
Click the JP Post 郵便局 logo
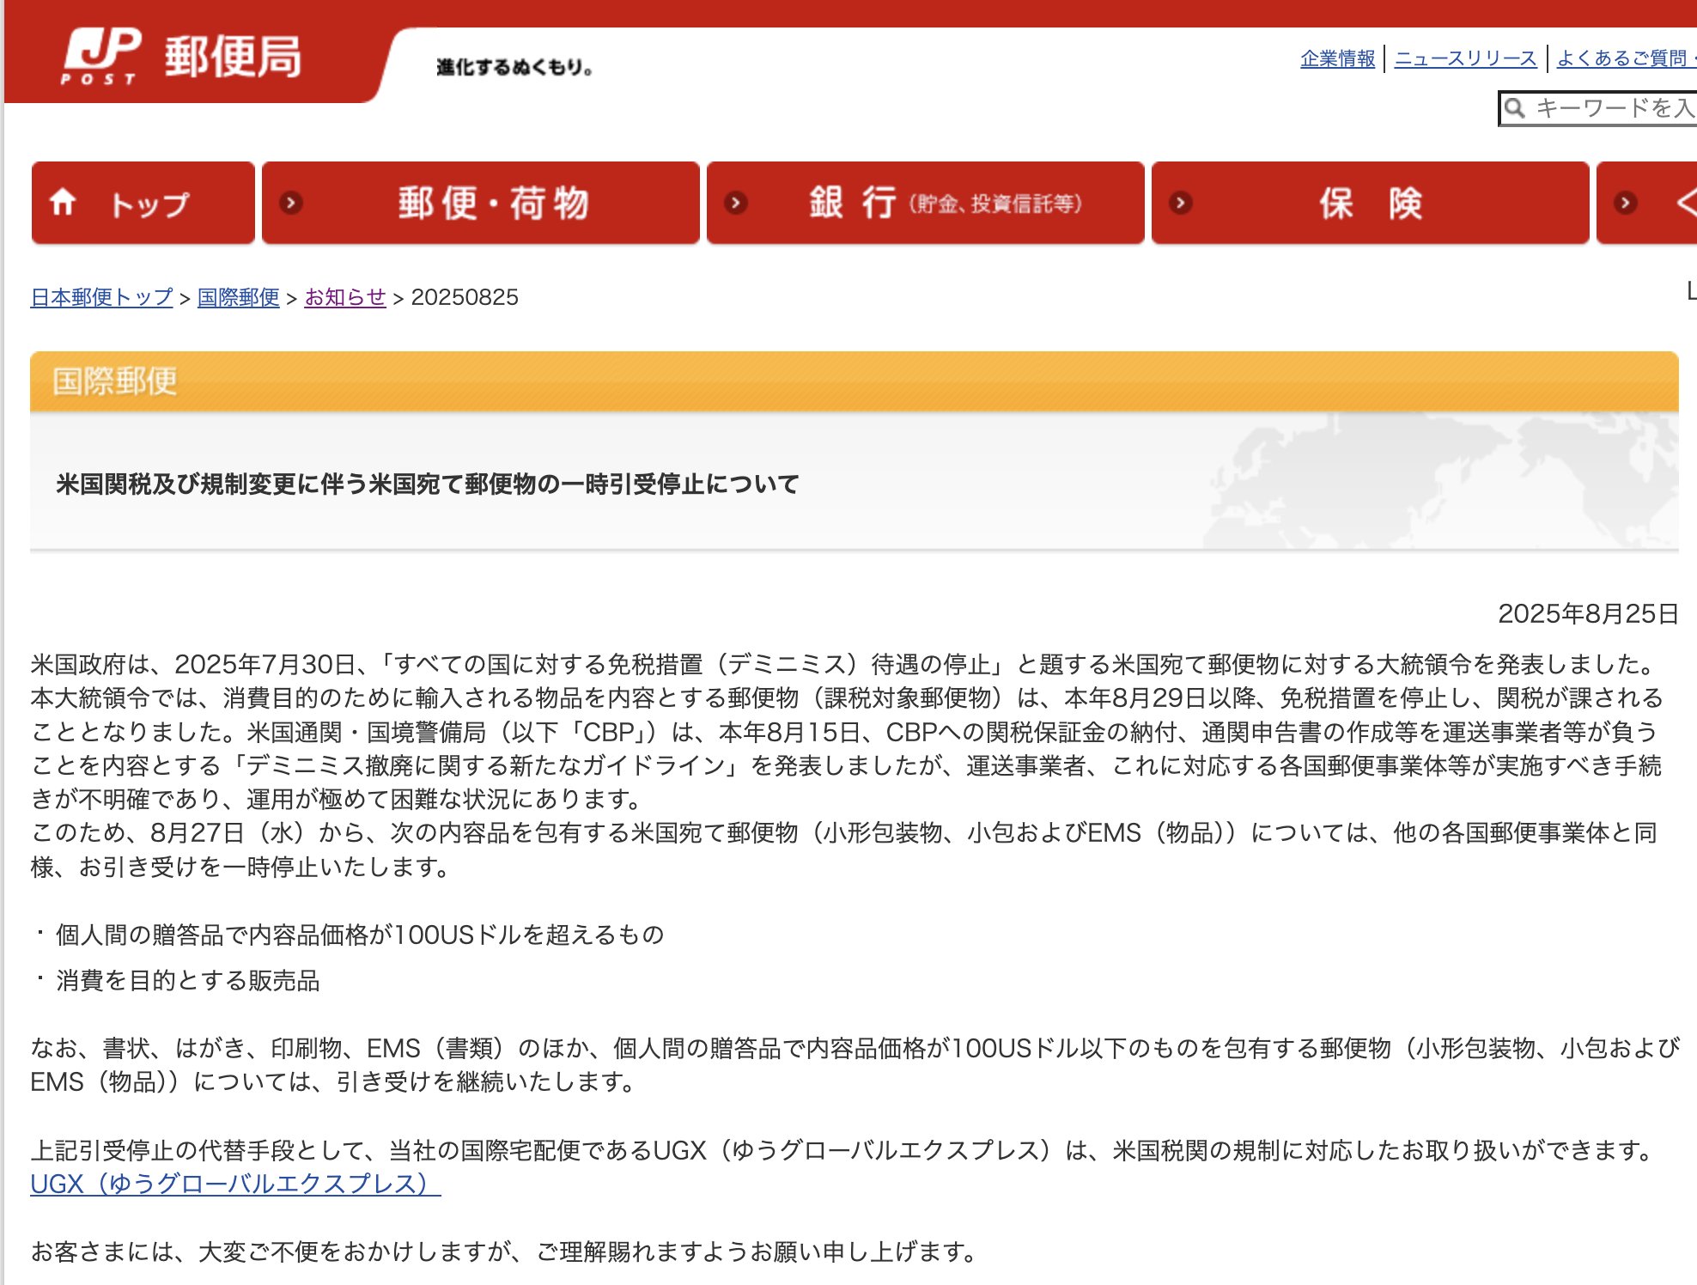[181, 57]
